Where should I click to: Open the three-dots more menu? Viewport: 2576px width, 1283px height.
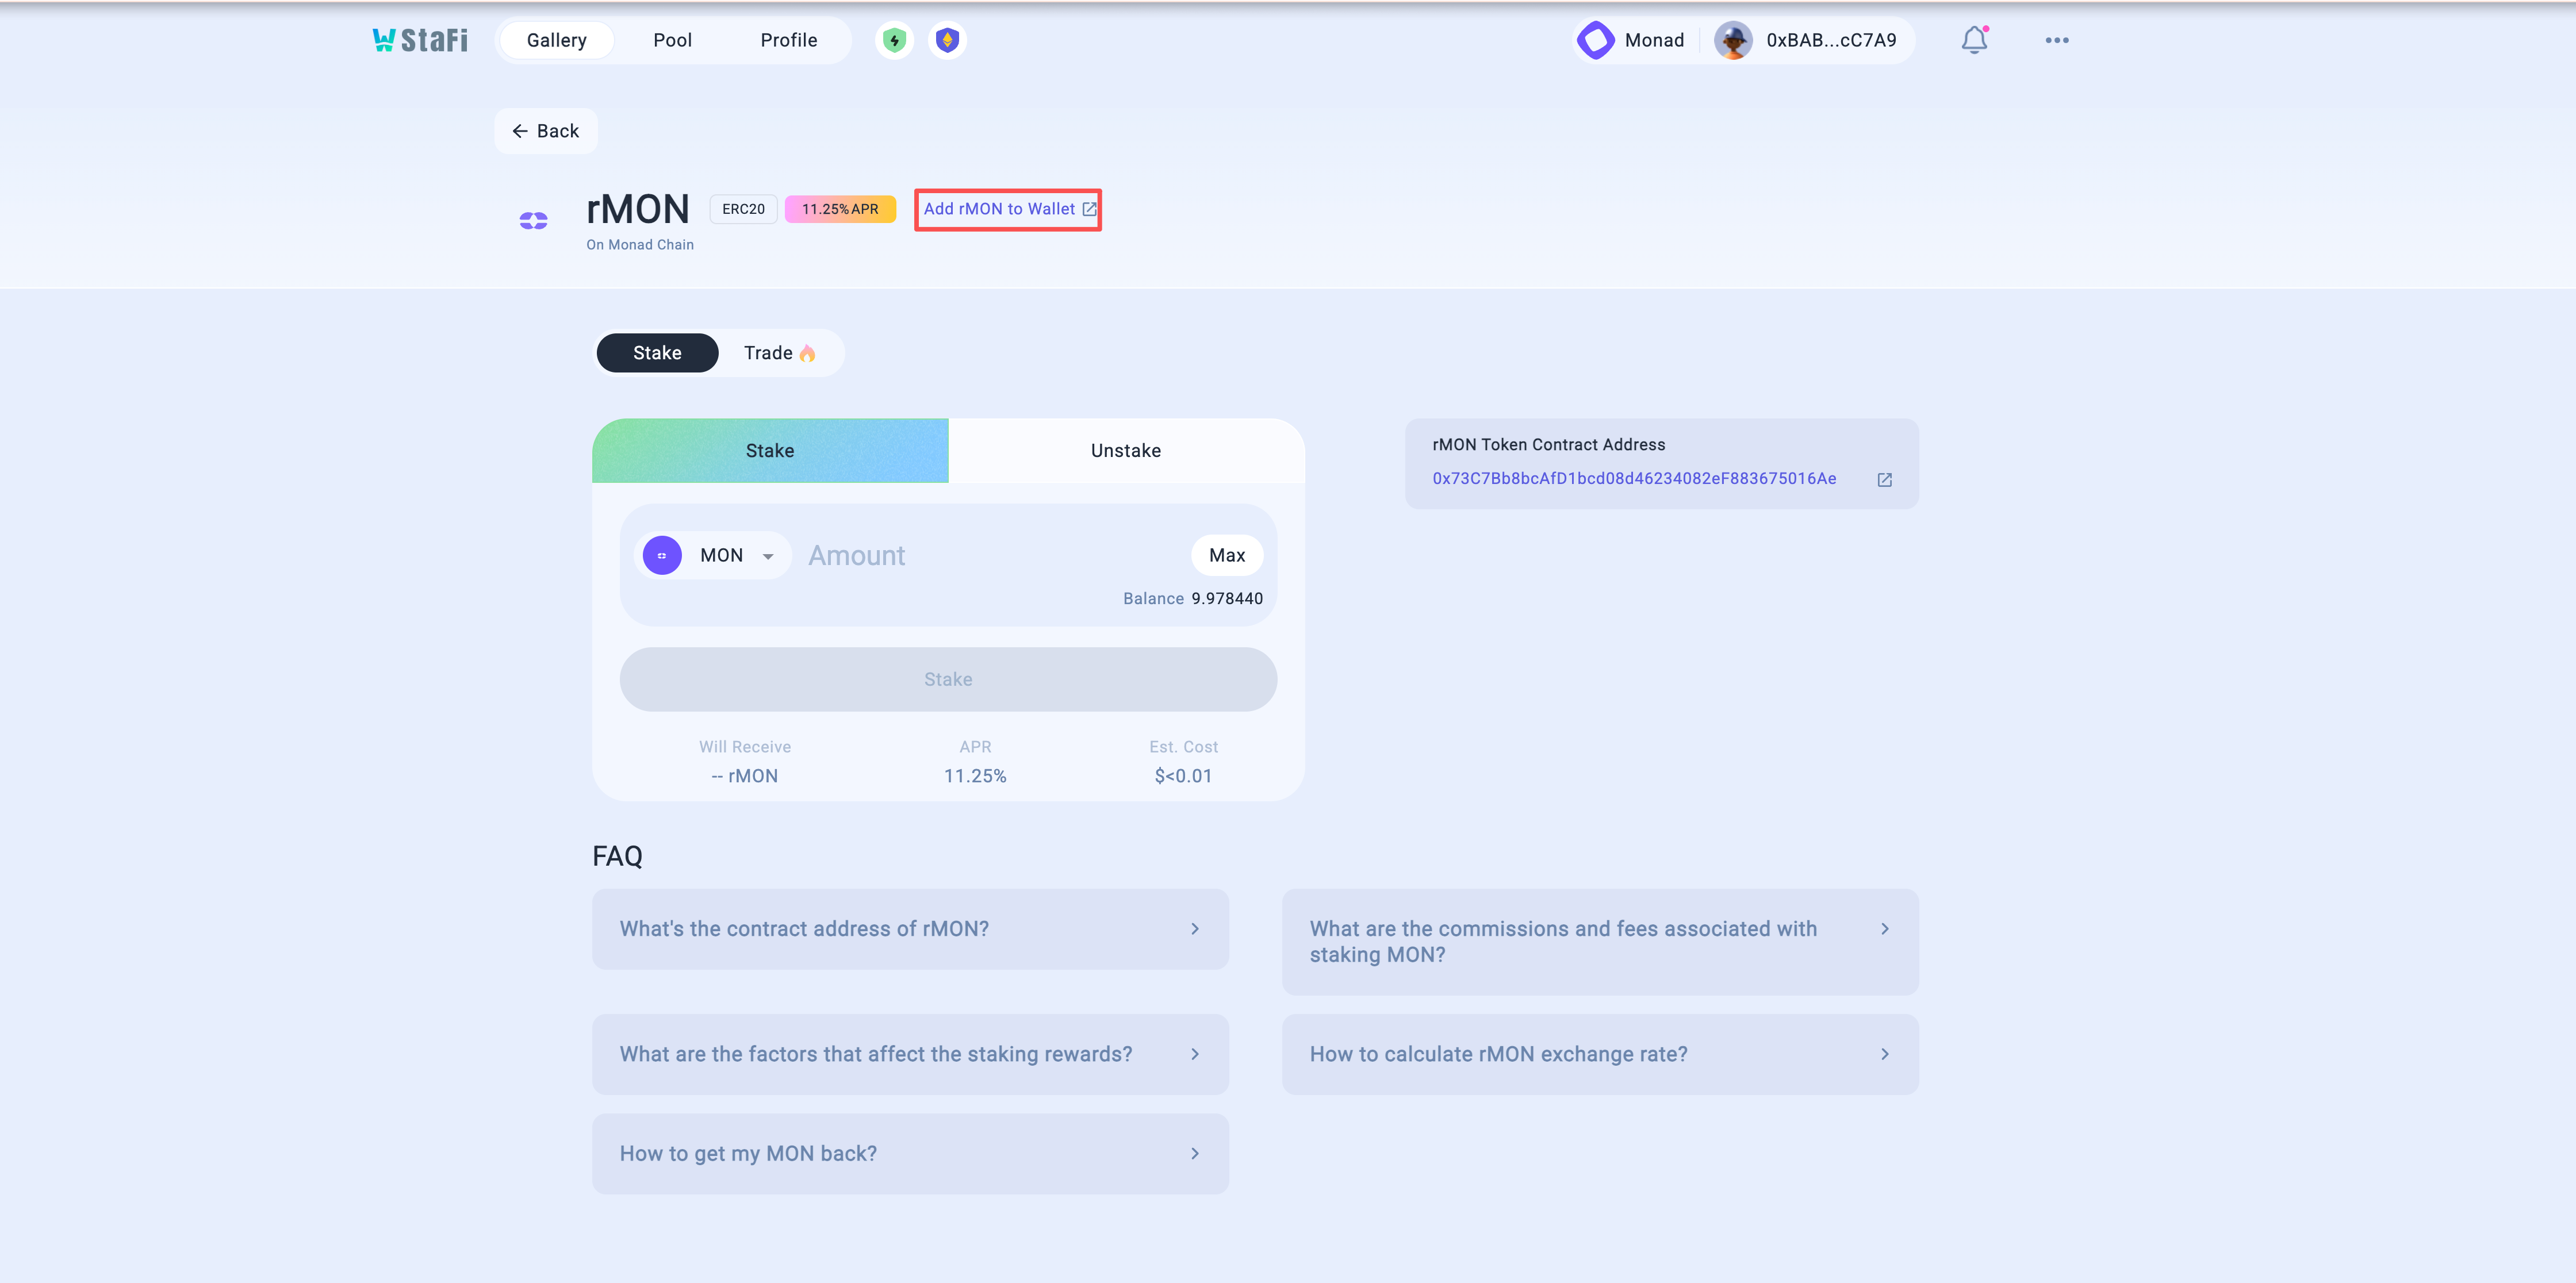2056,41
